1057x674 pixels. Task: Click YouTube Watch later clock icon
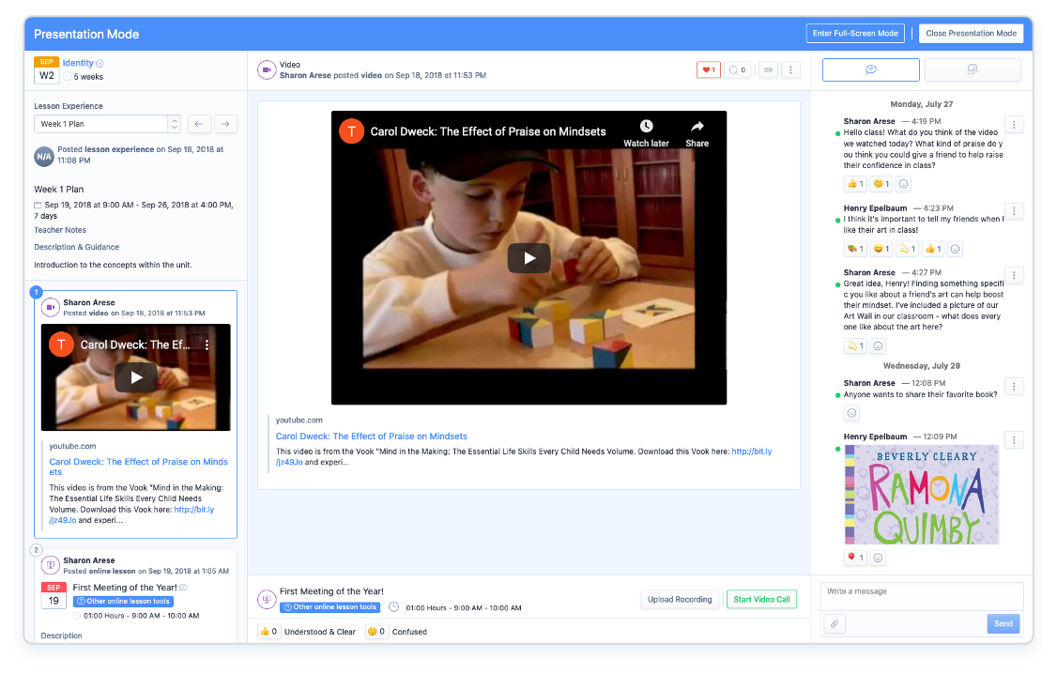pyautogui.click(x=646, y=127)
